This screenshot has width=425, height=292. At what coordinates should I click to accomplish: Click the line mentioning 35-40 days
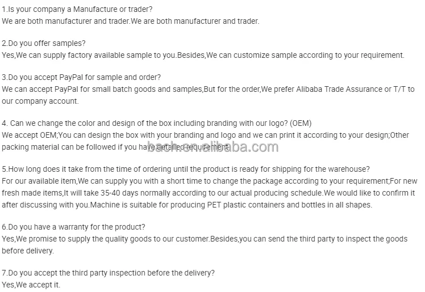pyautogui.click(x=208, y=193)
